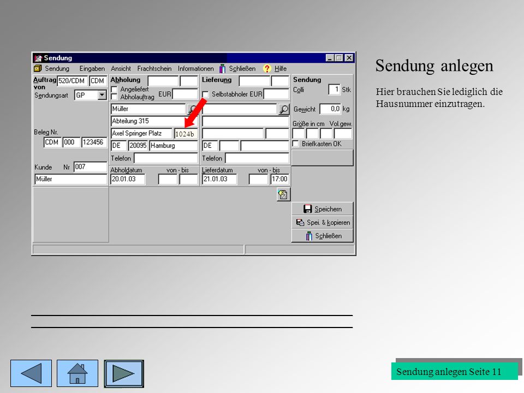
Task: Click the magnifier search icon next to the delivery name field
Action: tap(284, 109)
